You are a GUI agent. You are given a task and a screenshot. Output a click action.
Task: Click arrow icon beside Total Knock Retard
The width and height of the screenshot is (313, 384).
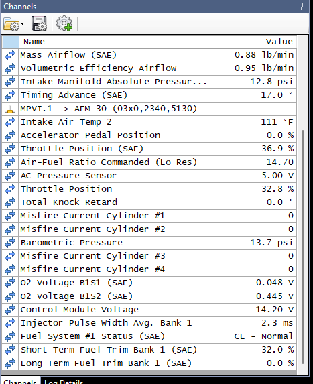pos(10,202)
